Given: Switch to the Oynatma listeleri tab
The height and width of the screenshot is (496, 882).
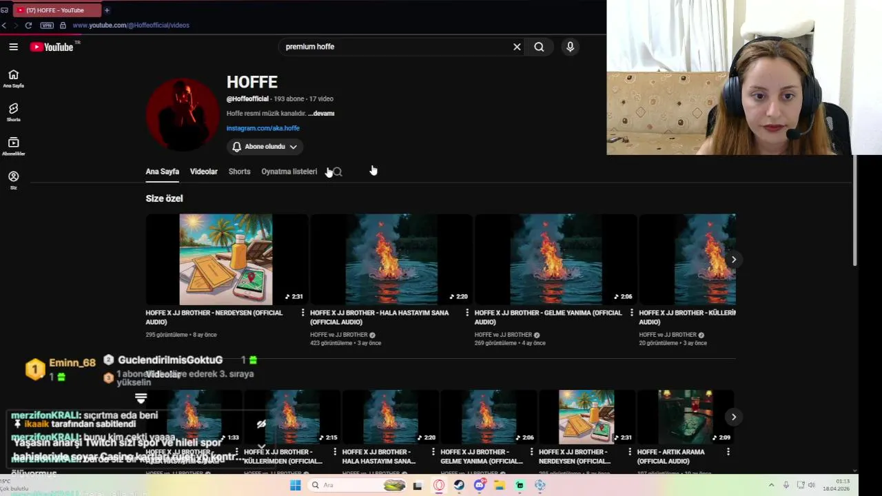Looking at the screenshot, I should click(x=289, y=172).
